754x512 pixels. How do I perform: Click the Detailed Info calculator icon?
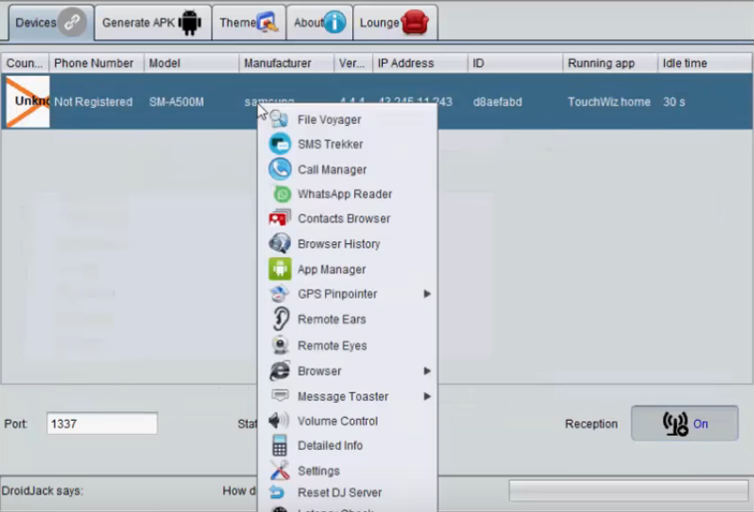[280, 445]
